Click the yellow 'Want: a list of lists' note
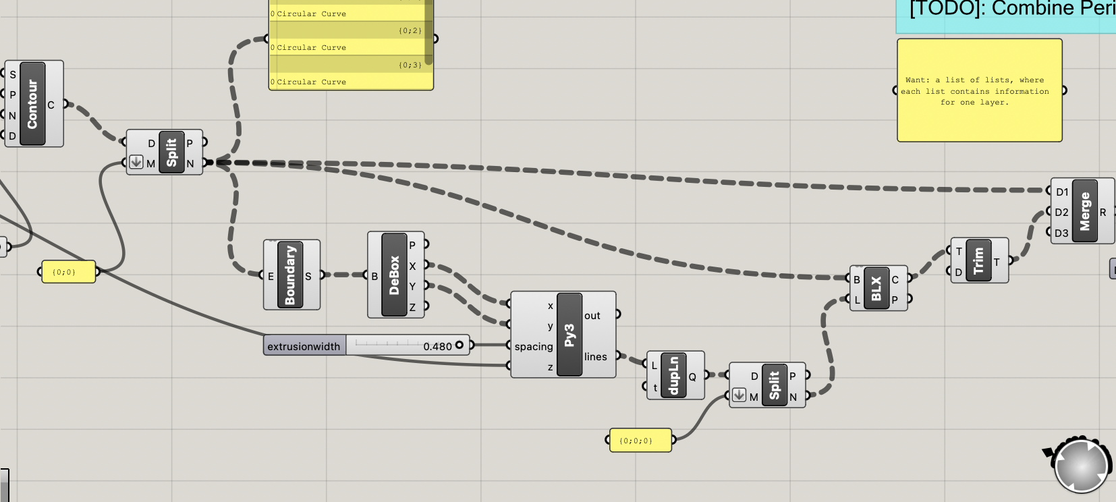Viewport: 1116px width, 502px height. pos(979,90)
